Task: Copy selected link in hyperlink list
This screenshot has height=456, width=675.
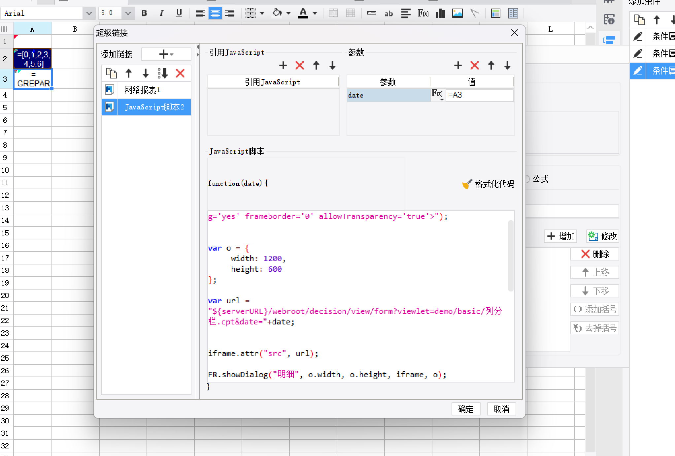Action: click(x=111, y=73)
